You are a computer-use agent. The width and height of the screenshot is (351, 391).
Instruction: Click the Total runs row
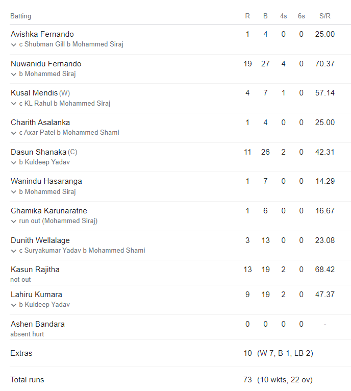click(x=27, y=380)
